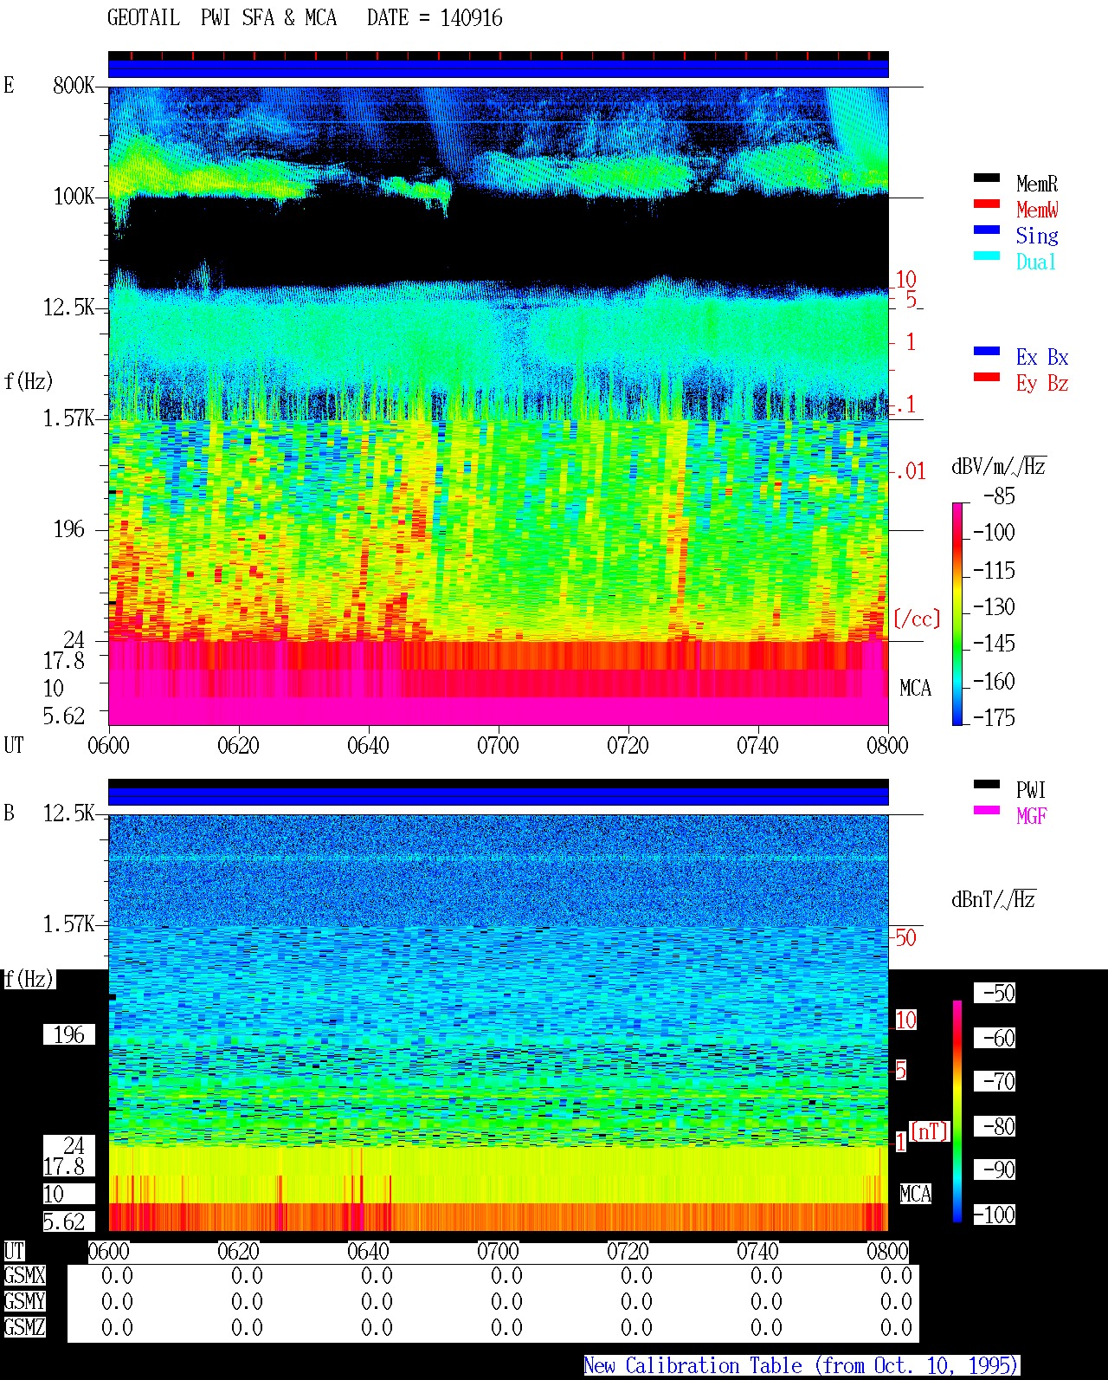1108x1380 pixels.
Task: Click the red [nT] field unit label
Action: pyautogui.click(x=930, y=1131)
